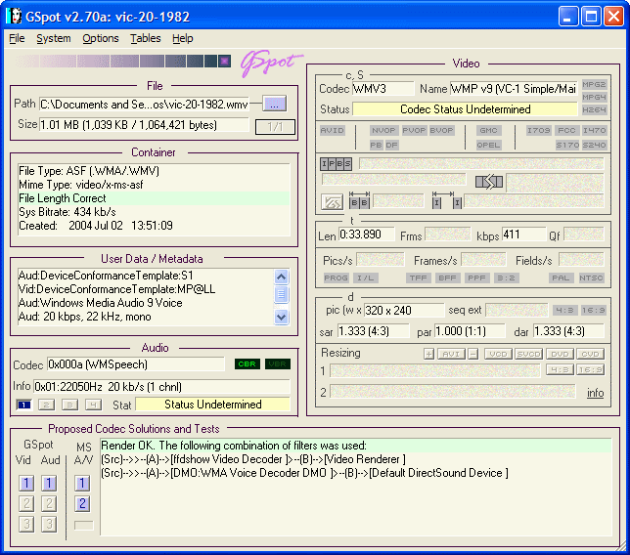The image size is (630, 555).
Task: Open the Tables menu
Action: [146, 38]
